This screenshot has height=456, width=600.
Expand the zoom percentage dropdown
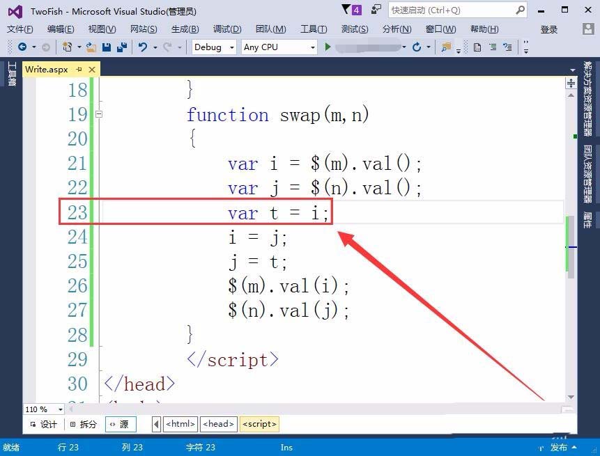tap(59, 409)
